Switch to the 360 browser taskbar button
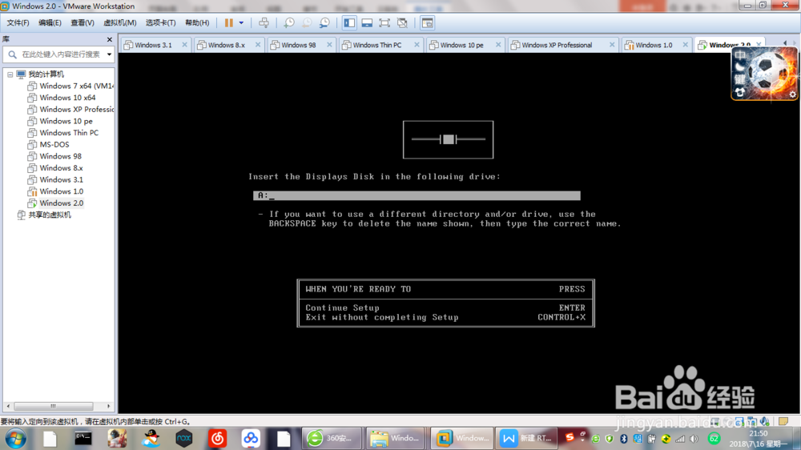Screen dimensions: 801x450 [332, 438]
